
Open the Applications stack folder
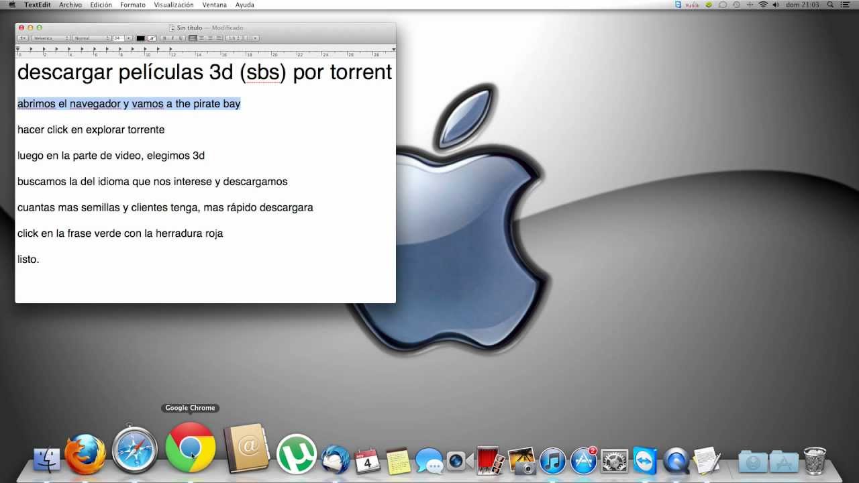(x=784, y=462)
